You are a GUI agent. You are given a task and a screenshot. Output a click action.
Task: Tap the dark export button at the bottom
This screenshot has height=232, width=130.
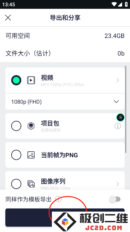65,218
